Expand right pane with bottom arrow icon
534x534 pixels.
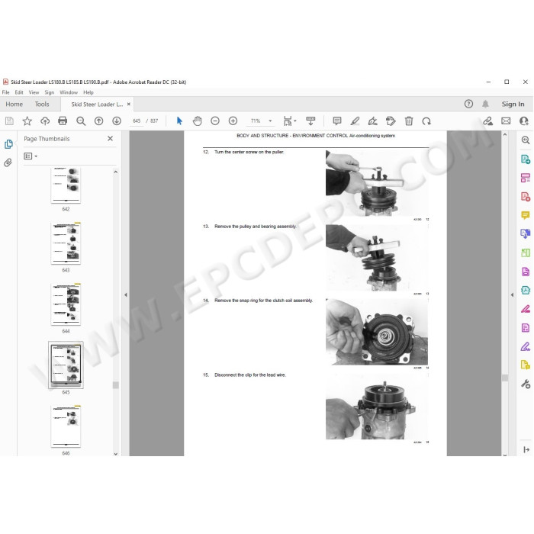[526, 449]
